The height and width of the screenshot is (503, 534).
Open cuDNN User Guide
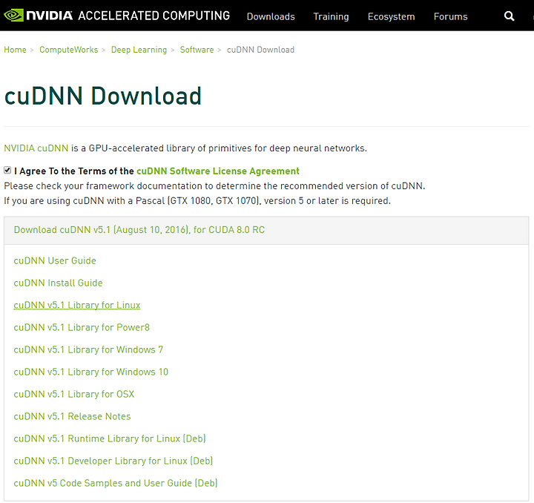pyautogui.click(x=55, y=260)
